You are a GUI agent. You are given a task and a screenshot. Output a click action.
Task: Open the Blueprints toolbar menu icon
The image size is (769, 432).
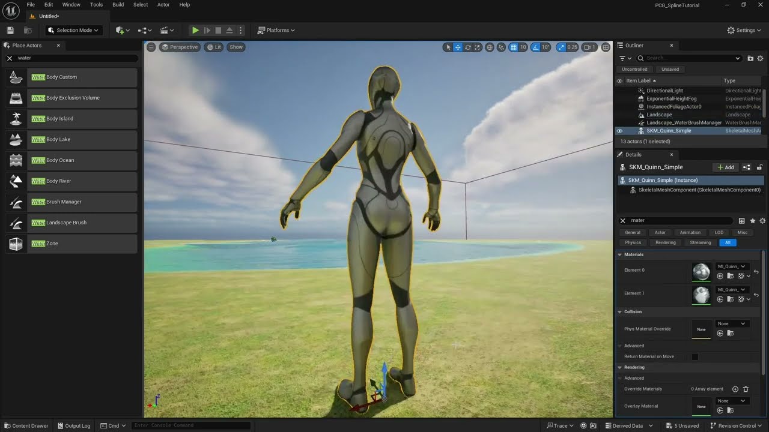145,30
